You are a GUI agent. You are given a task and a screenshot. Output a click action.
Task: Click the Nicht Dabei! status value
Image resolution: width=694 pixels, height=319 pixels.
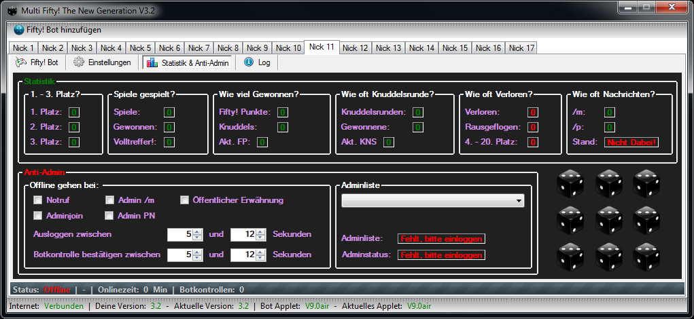pyautogui.click(x=631, y=143)
